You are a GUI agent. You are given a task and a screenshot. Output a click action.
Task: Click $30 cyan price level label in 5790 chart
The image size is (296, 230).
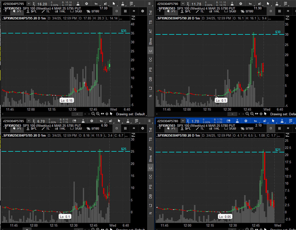278,32
